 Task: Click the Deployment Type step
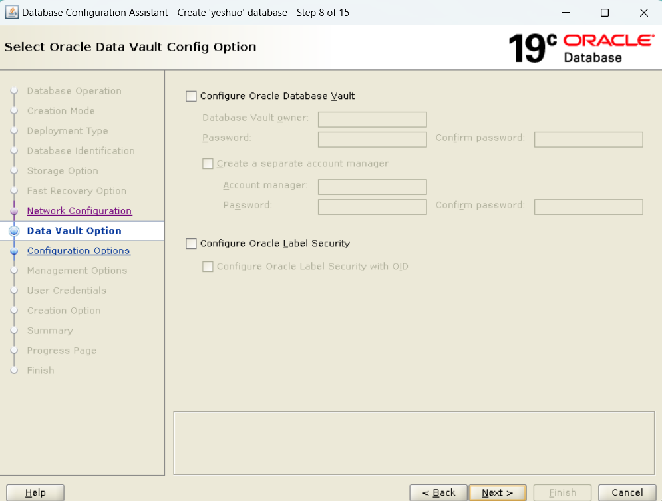(x=68, y=131)
